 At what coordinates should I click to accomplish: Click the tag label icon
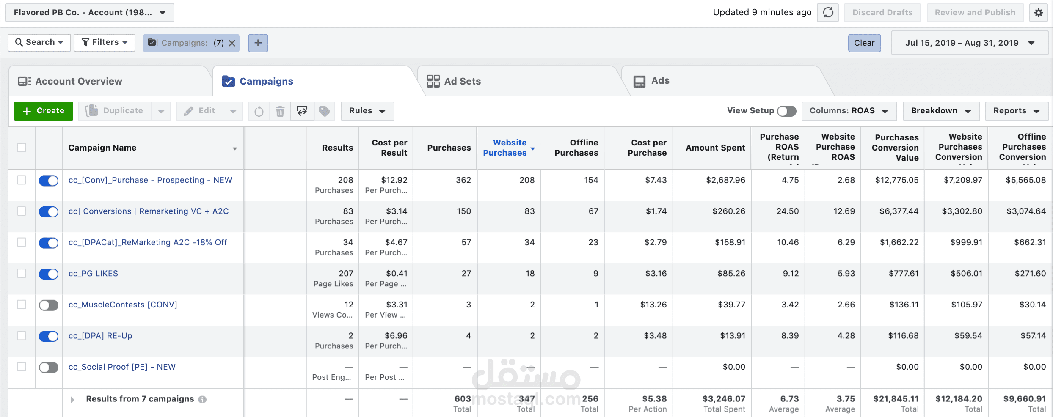pyautogui.click(x=325, y=111)
